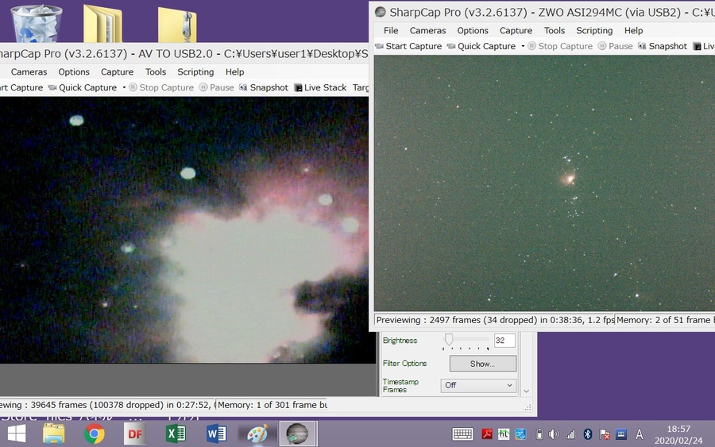Click Start Capture in ZWO ASI294MC window
The height and width of the screenshot is (447, 715).
pyautogui.click(x=408, y=46)
